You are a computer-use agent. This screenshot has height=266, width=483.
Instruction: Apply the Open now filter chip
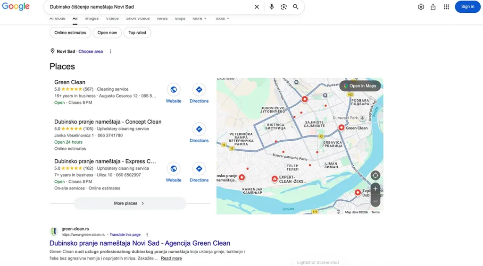point(107,33)
